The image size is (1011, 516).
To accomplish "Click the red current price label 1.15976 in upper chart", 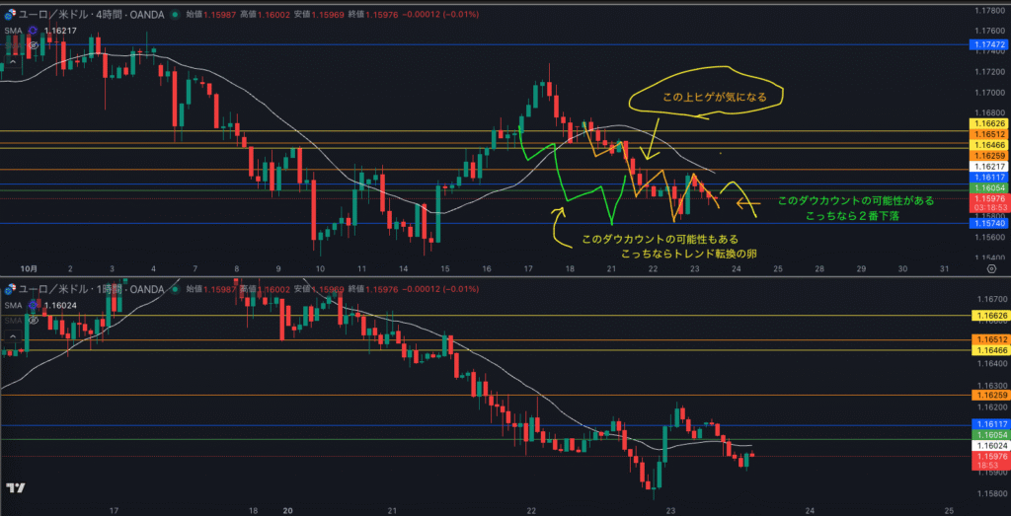I will point(988,198).
